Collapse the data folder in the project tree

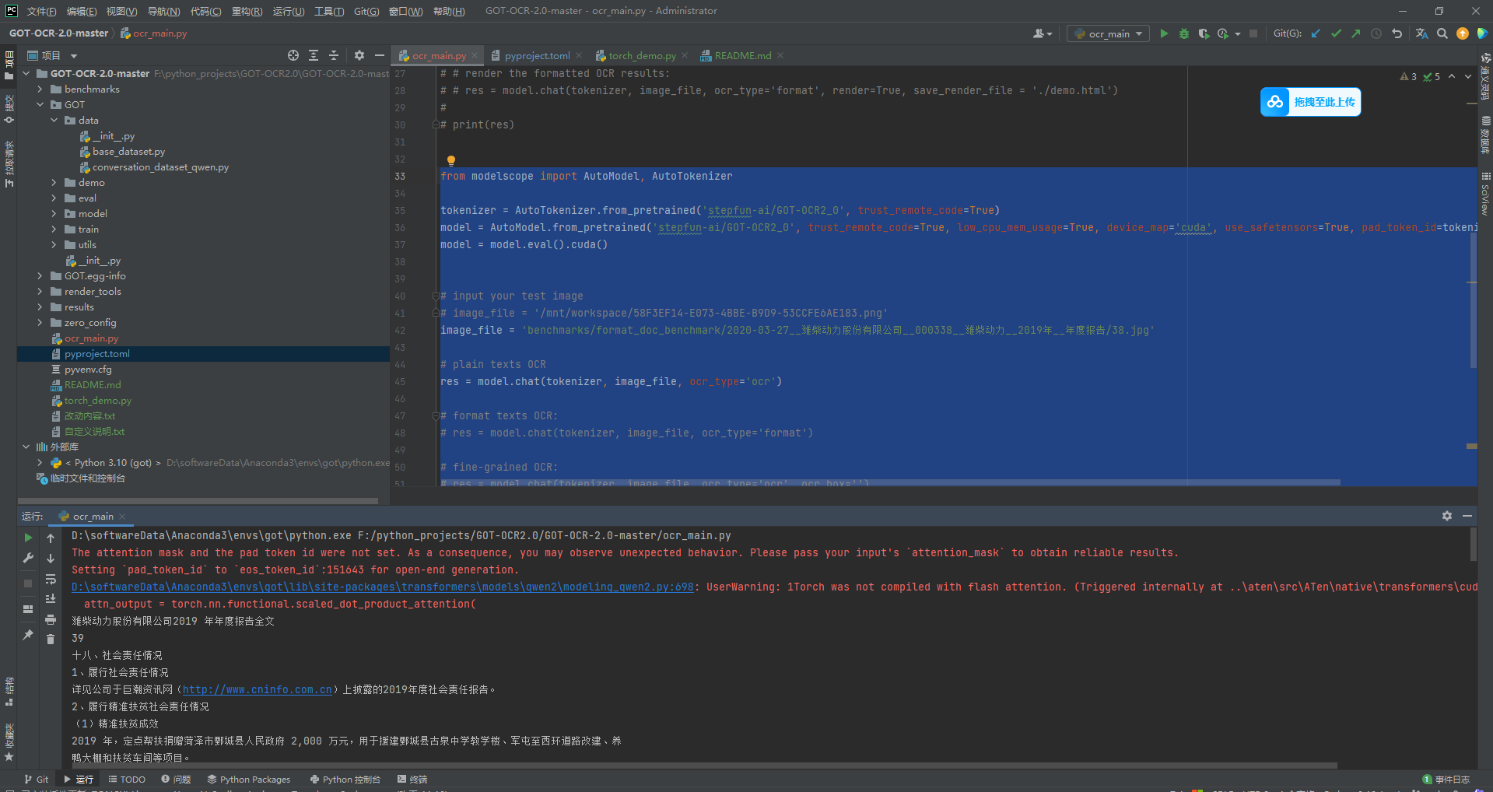pos(54,121)
